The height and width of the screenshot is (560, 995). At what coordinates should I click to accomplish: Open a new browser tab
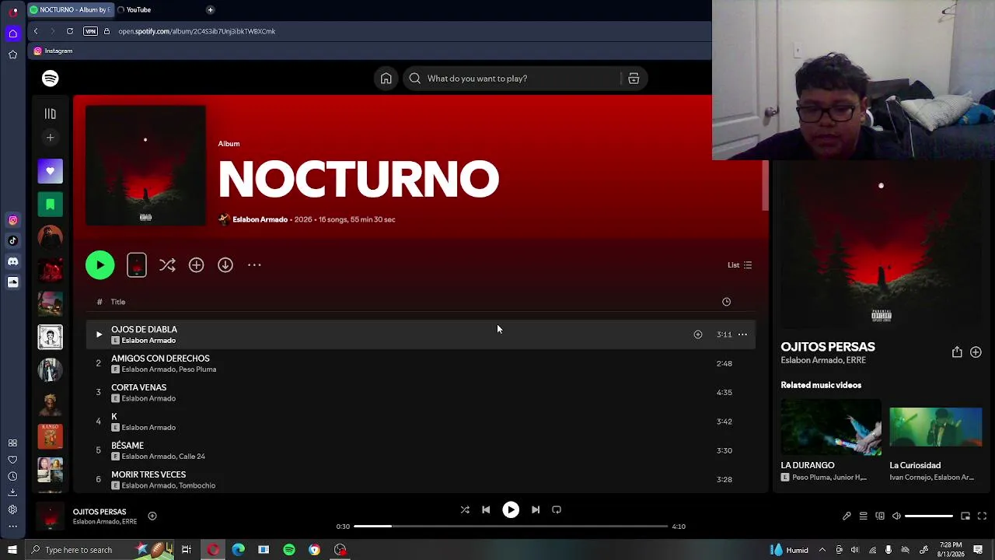(x=210, y=9)
